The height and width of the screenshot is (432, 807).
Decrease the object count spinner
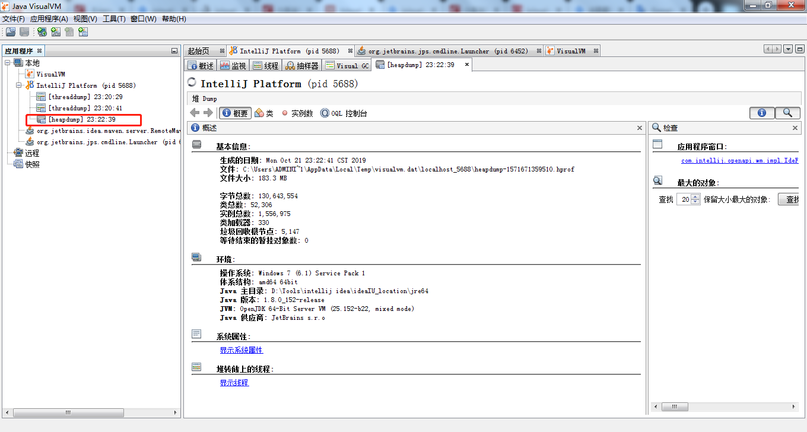pyautogui.click(x=696, y=202)
